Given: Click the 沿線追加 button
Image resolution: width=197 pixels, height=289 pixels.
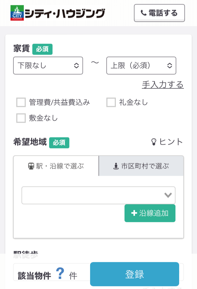Looking at the screenshot, I should pos(150,213).
